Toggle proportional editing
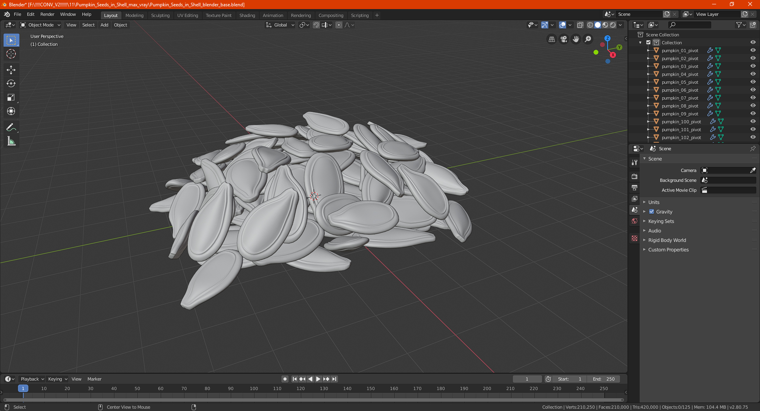 point(339,25)
